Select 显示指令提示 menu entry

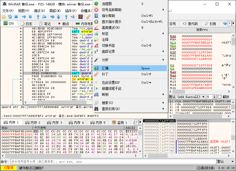(130, 22)
